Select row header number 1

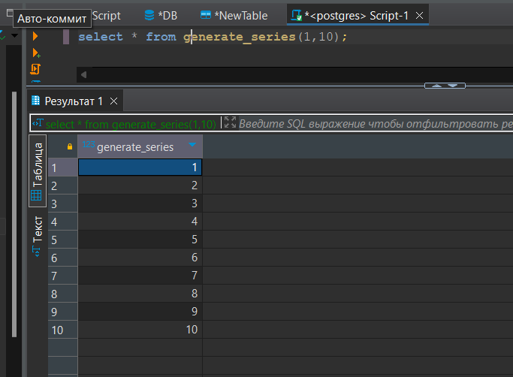coord(63,167)
